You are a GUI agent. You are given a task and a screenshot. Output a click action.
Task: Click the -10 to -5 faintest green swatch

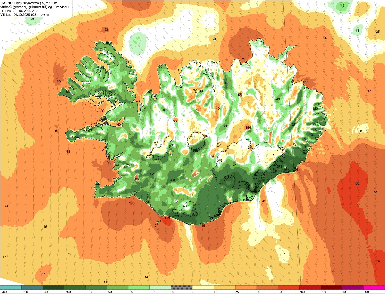pyautogui.click(x=160, y=287)
